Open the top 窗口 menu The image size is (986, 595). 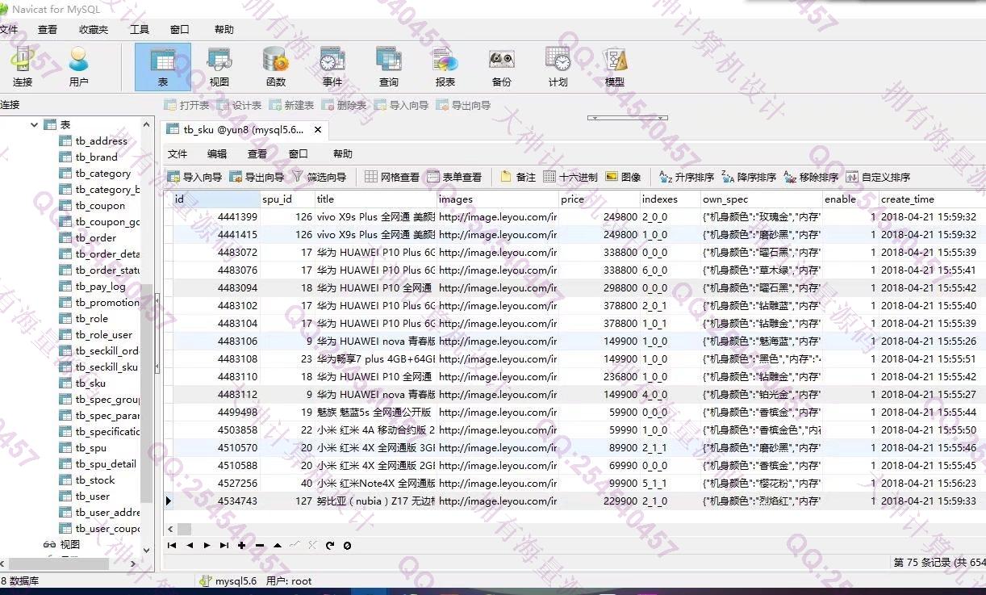[x=180, y=30]
